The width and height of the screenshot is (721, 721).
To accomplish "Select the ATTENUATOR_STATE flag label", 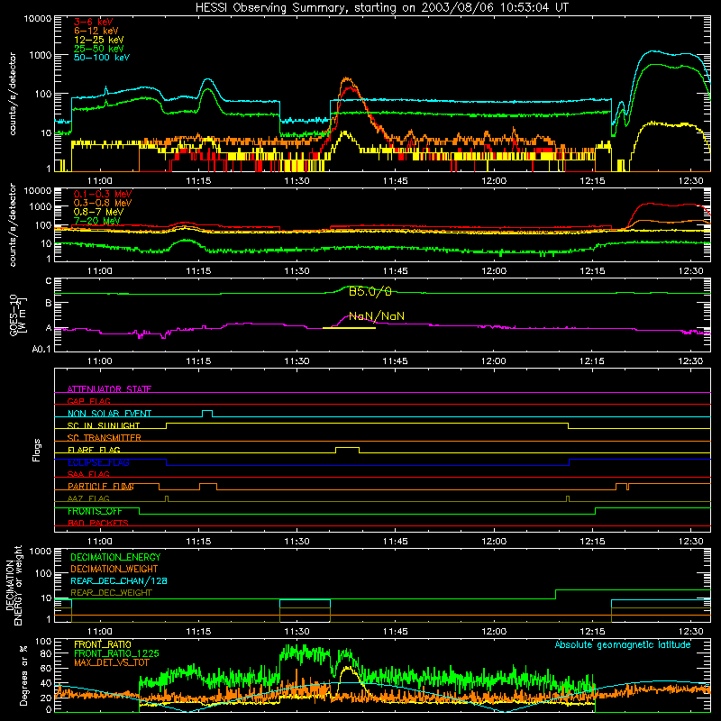I will pos(109,389).
